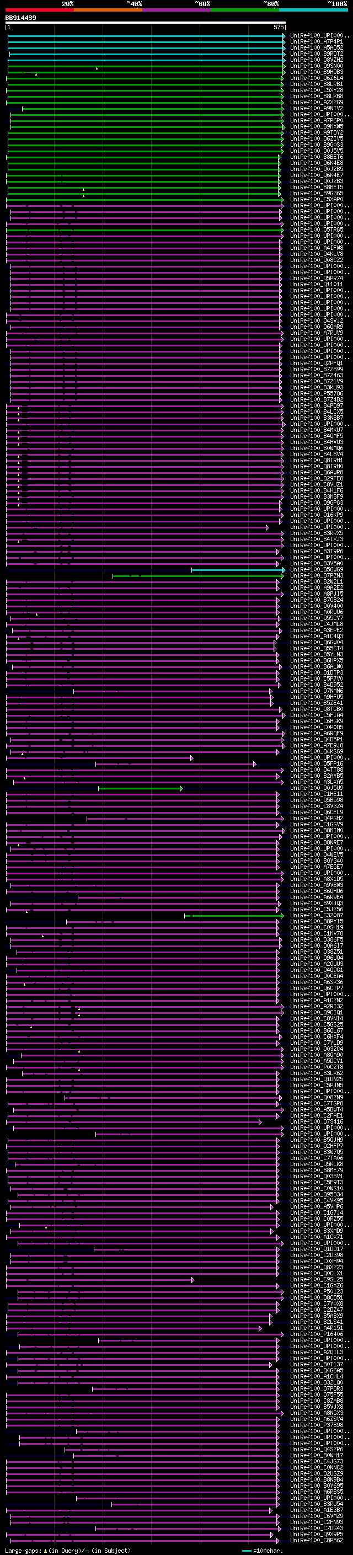Click the orange ~40% identity legend segment
This screenshot has width=353, height=1555.
tap(108, 10)
